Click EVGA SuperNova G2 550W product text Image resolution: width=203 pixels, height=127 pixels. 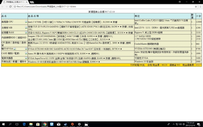coord(74,58)
